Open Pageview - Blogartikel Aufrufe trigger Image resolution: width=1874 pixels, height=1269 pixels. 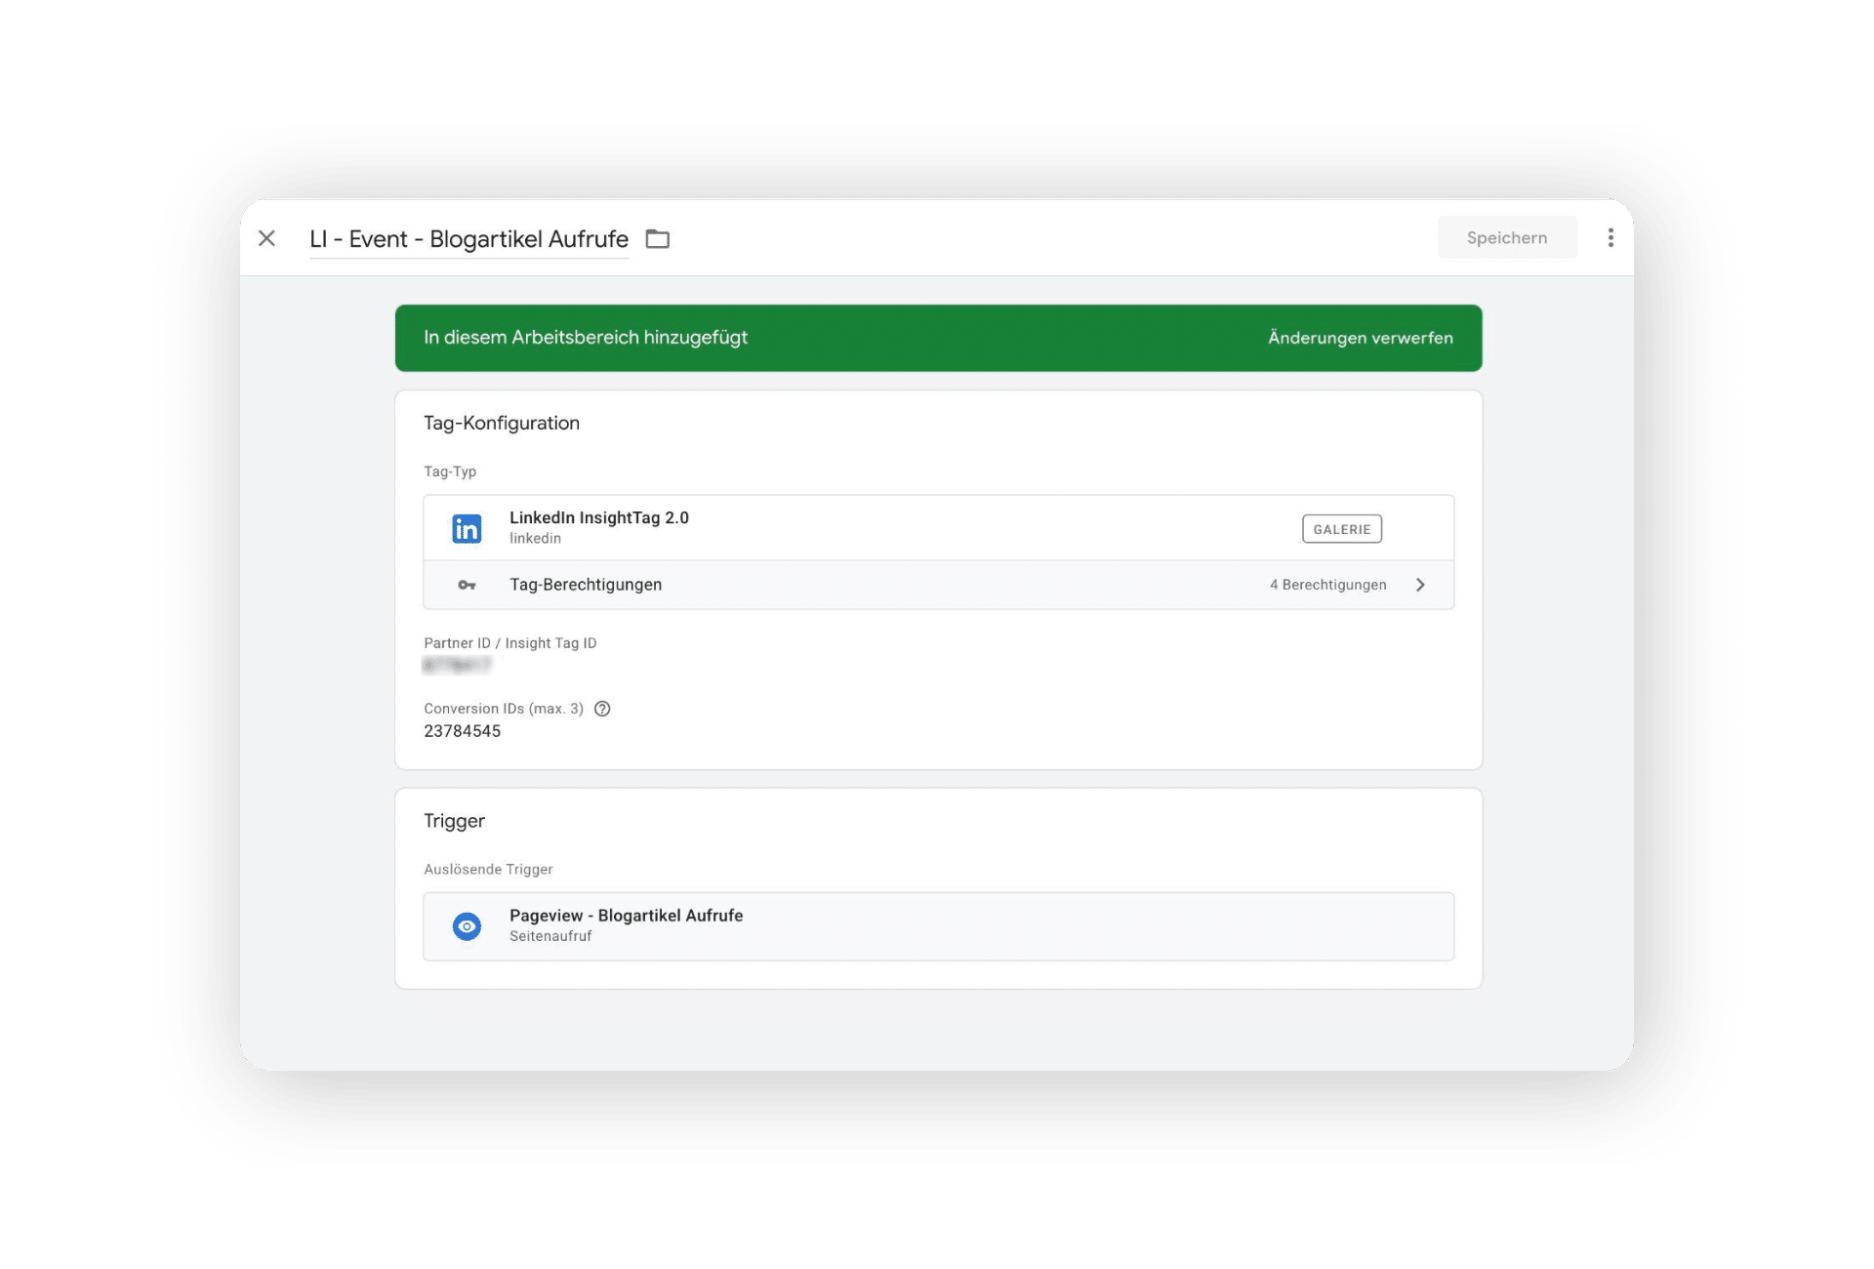tap(626, 916)
